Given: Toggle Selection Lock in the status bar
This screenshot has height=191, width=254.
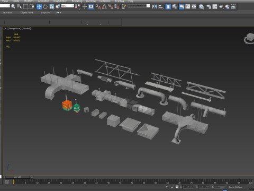Looking at the screenshot, I should coord(171,187).
